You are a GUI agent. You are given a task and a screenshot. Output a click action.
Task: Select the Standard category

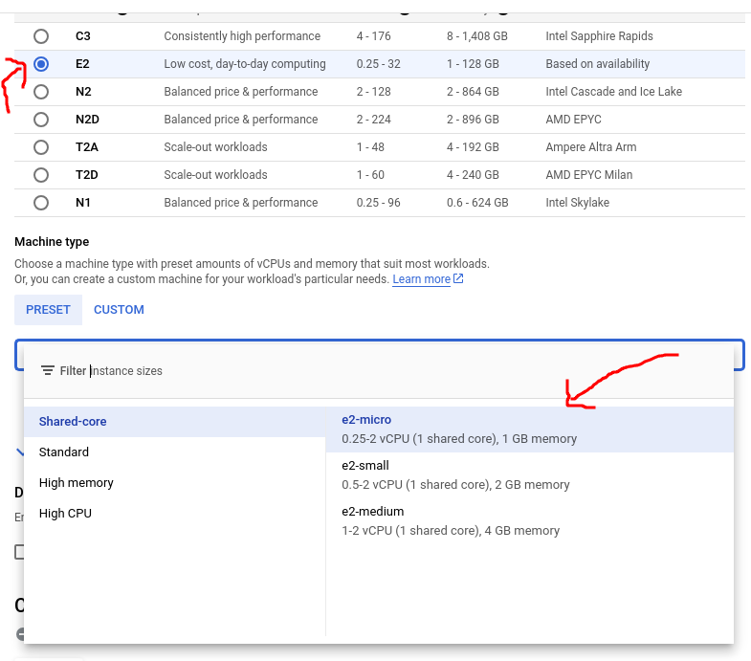click(x=175, y=452)
